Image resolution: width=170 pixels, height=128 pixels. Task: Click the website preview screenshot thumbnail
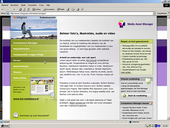click(42, 86)
